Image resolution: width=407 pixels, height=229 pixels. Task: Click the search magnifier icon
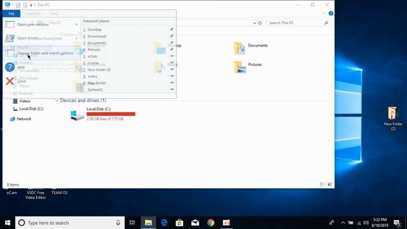(326, 23)
